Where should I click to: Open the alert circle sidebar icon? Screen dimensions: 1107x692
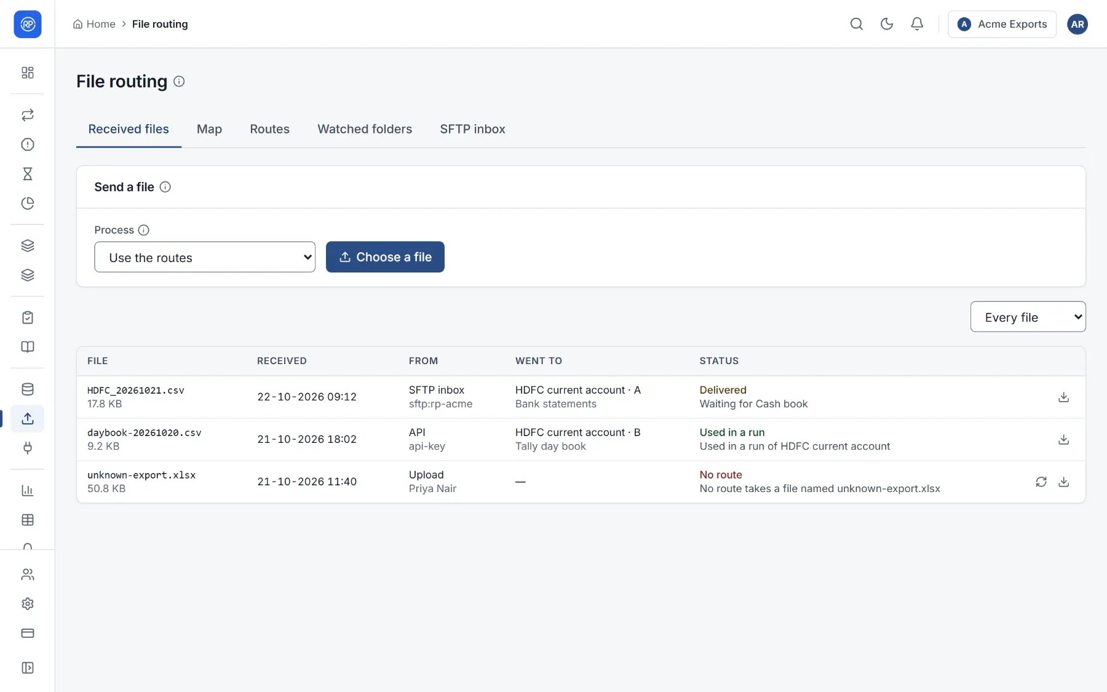pyautogui.click(x=28, y=145)
